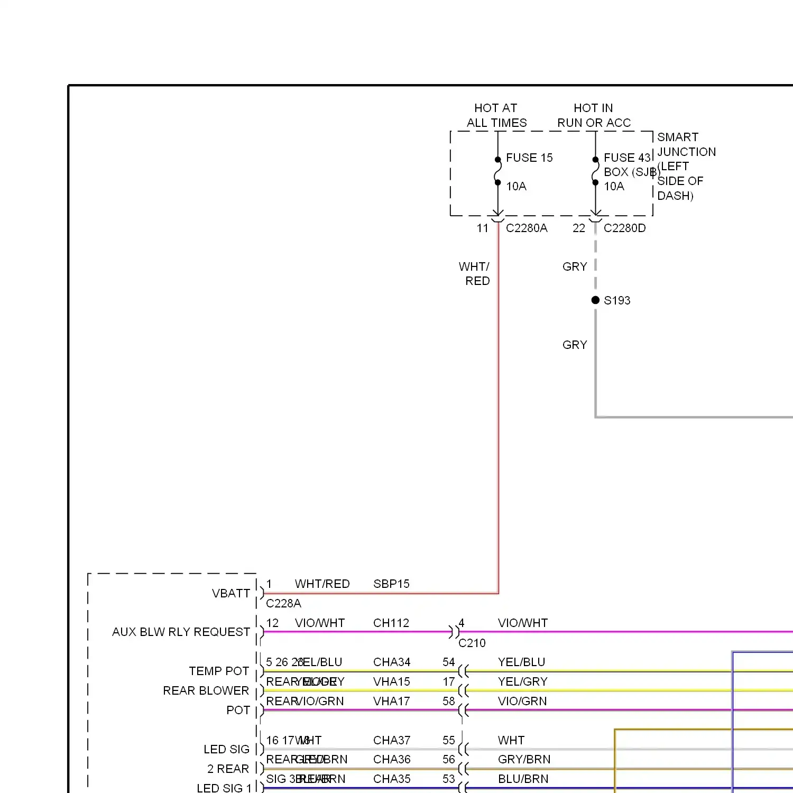Click the WHT/RED label beside SBP15
The image size is (793, 793).
pos(322,584)
